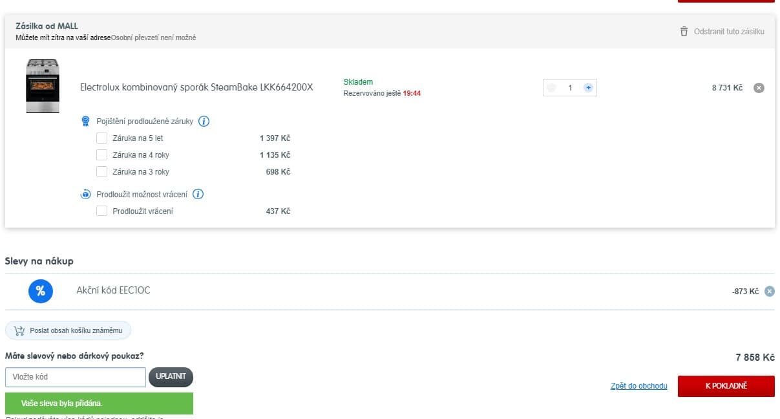
Task: Click the "Vložte kód" voucher input field
Action: [76, 377]
